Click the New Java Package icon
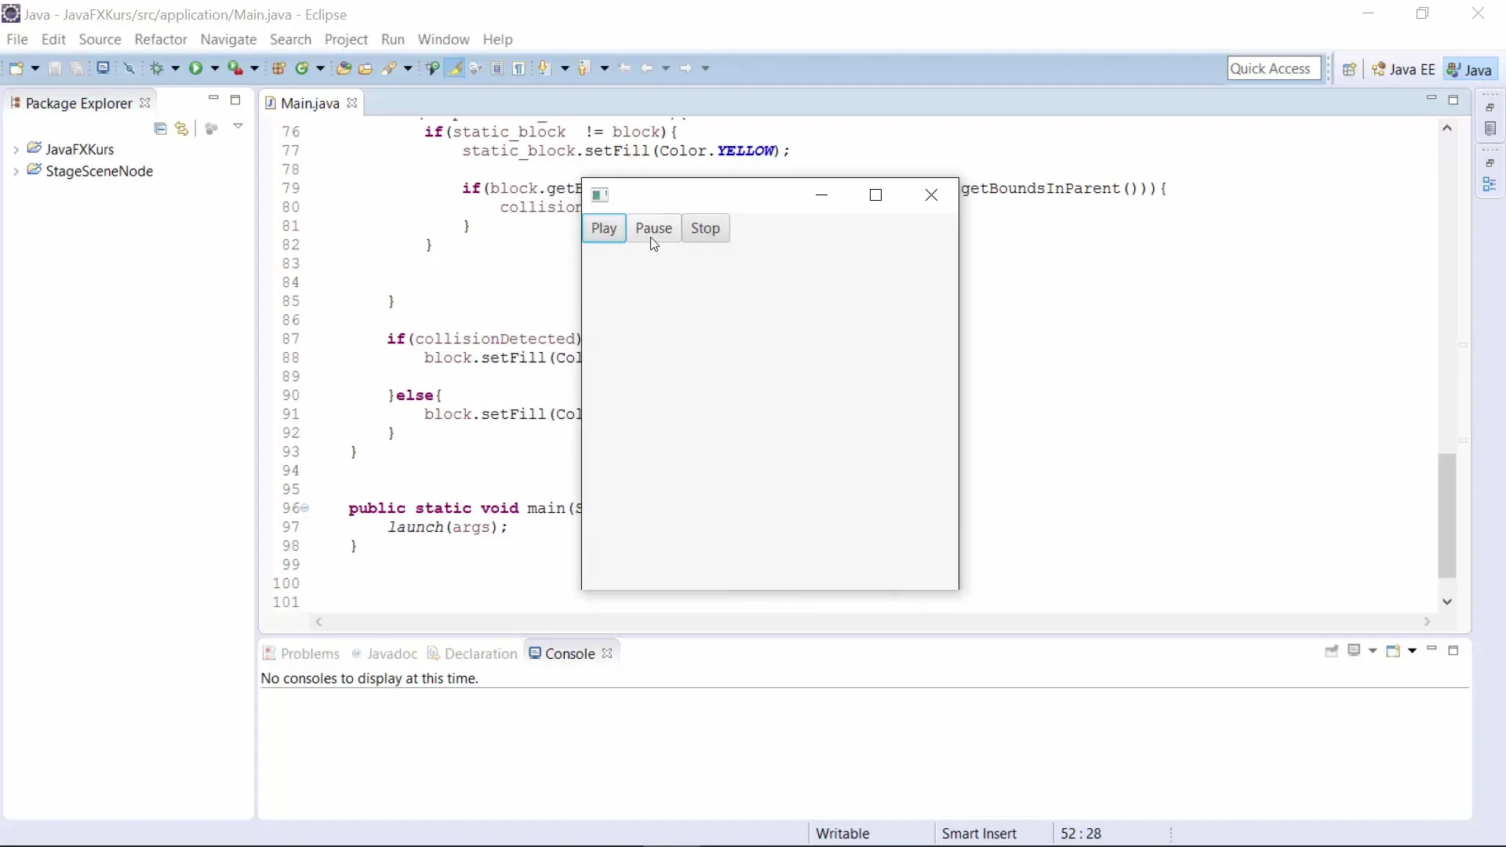The image size is (1506, 847). tap(278, 68)
